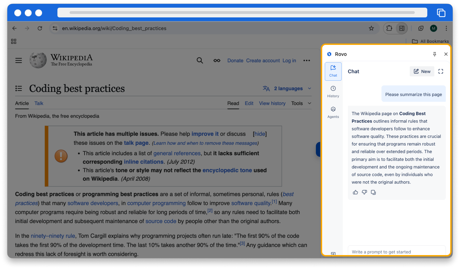Viewport: 460px width, 269px height.
Task: Open the Edit tab
Action: [x=249, y=103]
